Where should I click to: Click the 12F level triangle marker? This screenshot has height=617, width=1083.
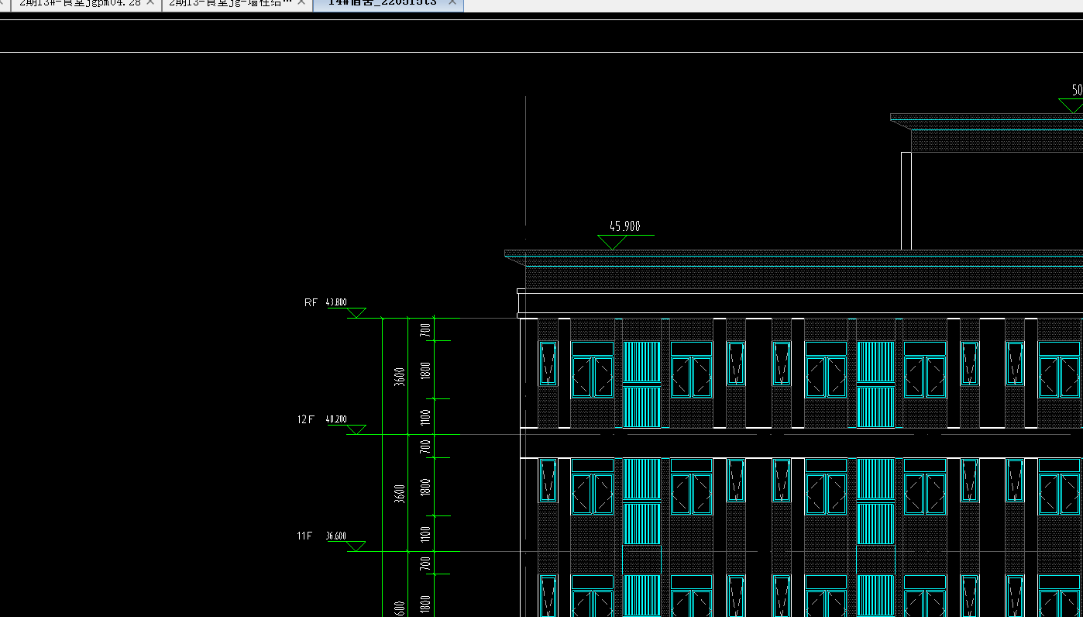pyautogui.click(x=356, y=429)
